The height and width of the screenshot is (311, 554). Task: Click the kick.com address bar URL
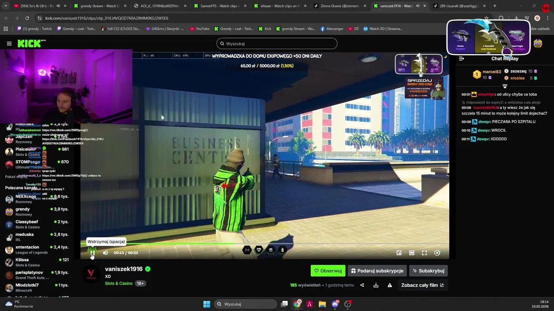(x=106, y=18)
